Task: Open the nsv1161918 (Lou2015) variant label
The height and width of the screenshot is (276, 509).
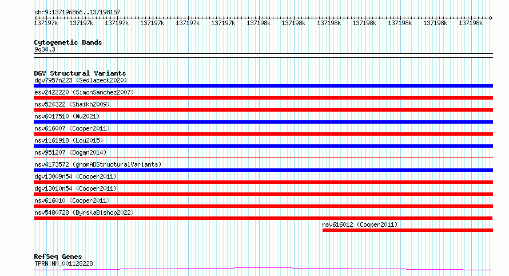Action: (x=69, y=140)
